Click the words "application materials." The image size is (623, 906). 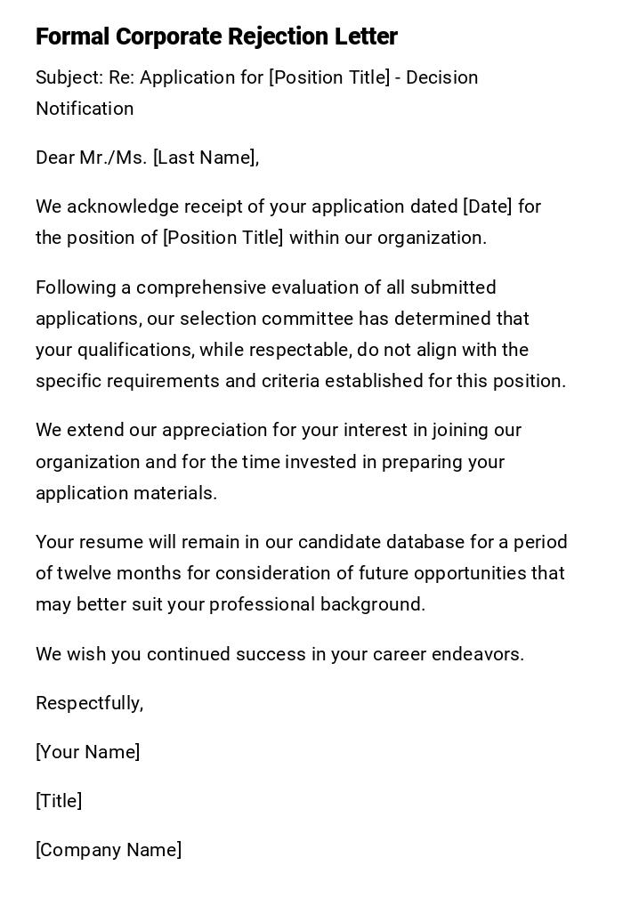pyautogui.click(x=126, y=493)
